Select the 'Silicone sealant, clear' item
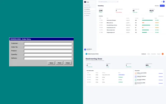The height and width of the screenshot is (104, 166). [x=111, y=30]
